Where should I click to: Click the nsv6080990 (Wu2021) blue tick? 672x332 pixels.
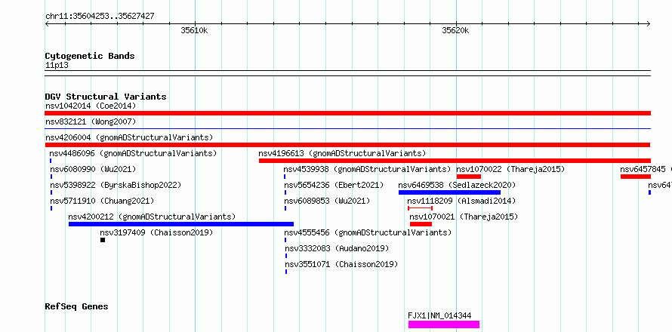51,177
